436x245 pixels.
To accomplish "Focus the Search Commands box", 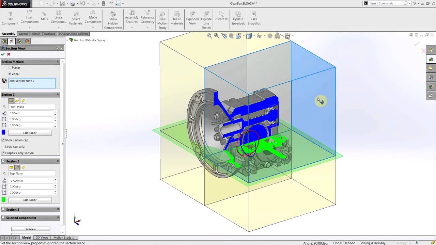I will (x=386, y=3).
